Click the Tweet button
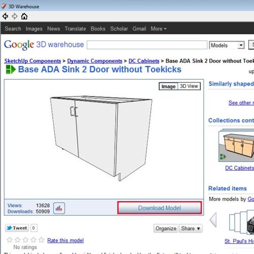Image resolution: width=254 pixels, height=254 pixels. 17,228
